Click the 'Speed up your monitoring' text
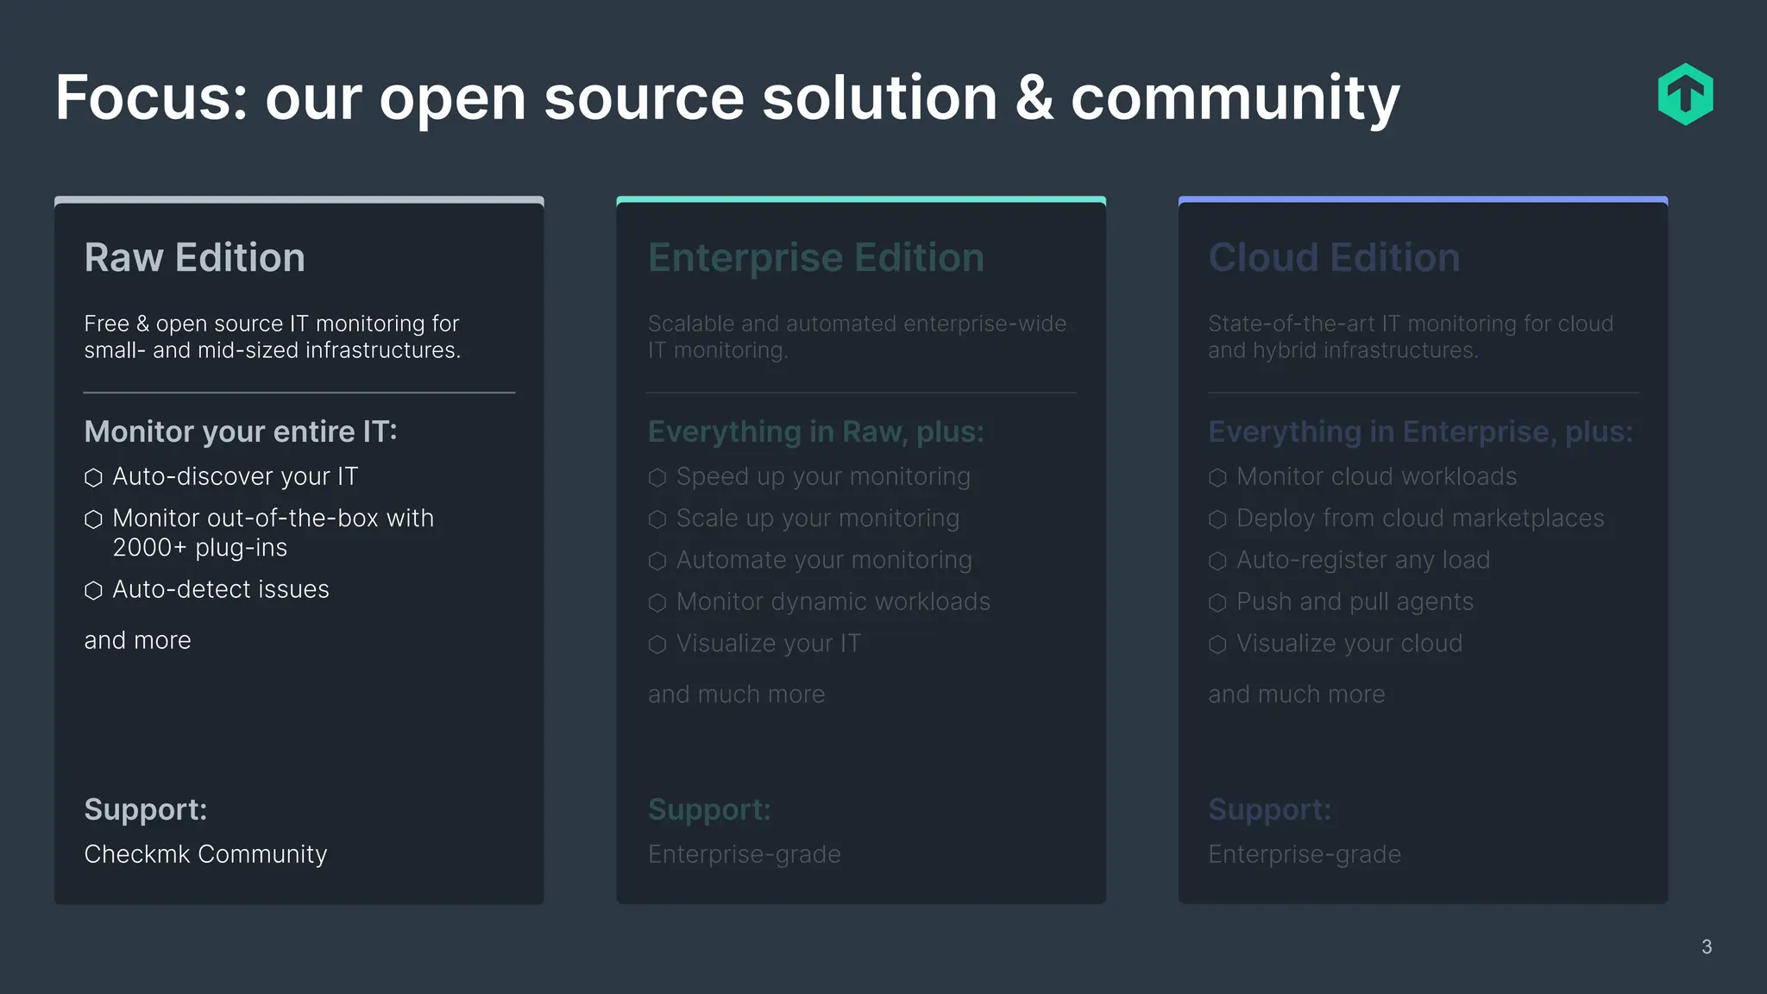The image size is (1767, 994). [823, 476]
